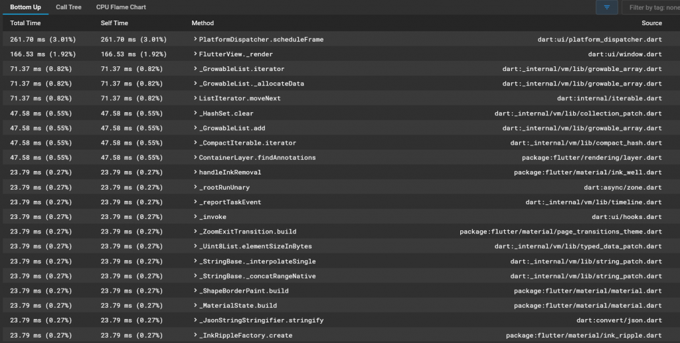680x343 pixels.
Task: Expand the _ZoomExitTransition.build entry
Action: coord(195,232)
